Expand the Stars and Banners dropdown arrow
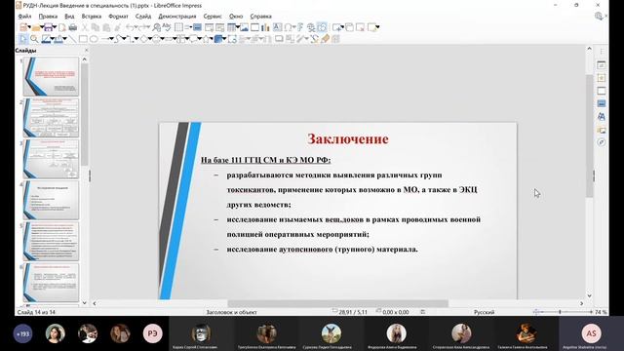Screen dimensions: 624x351 [212, 39]
